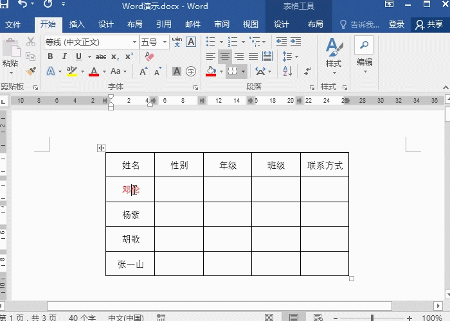The height and width of the screenshot is (321, 450).
Task: Open the font name dropdown
Action: (134, 42)
